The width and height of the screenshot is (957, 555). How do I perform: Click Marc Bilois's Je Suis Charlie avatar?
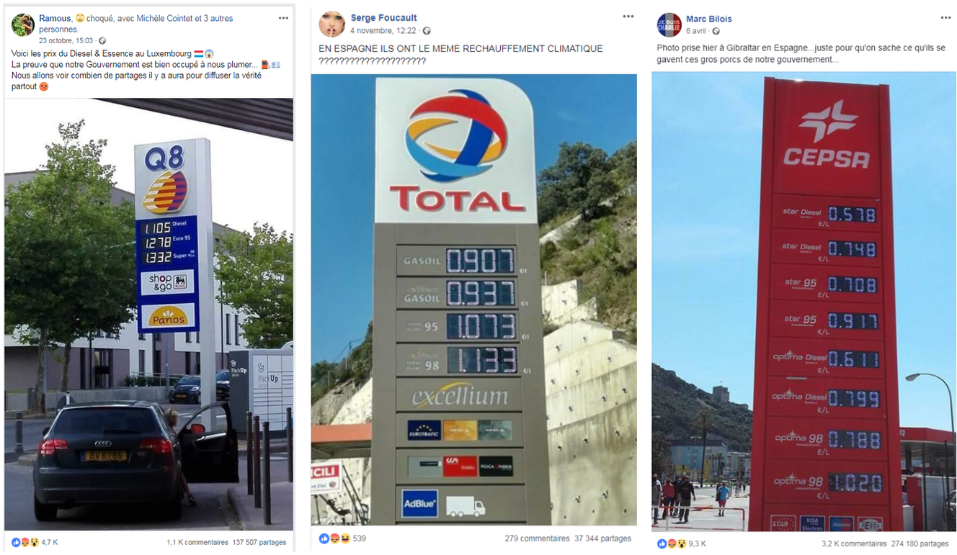pos(669,25)
